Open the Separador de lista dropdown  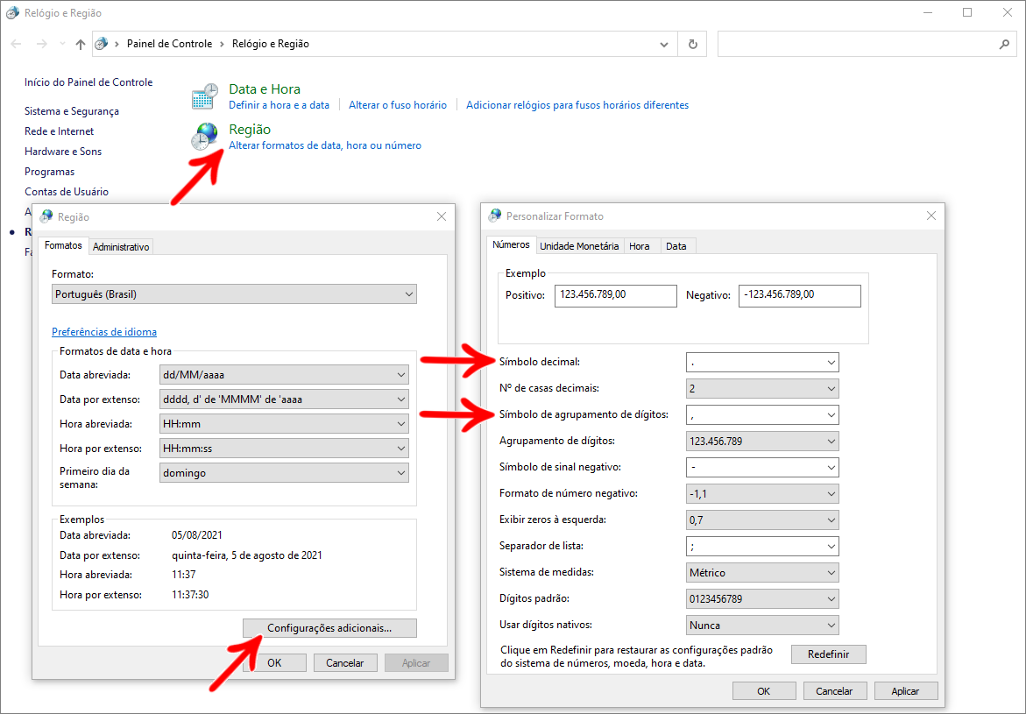(x=762, y=547)
